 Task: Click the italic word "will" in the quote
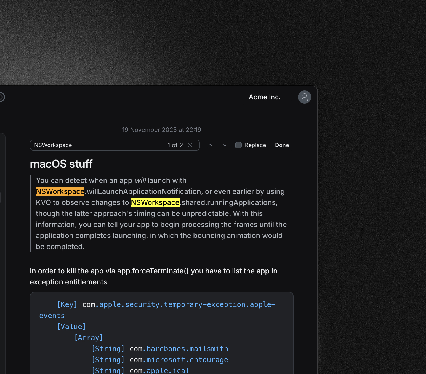point(140,180)
